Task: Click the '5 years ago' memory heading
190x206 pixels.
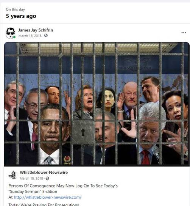Action: 21,16
